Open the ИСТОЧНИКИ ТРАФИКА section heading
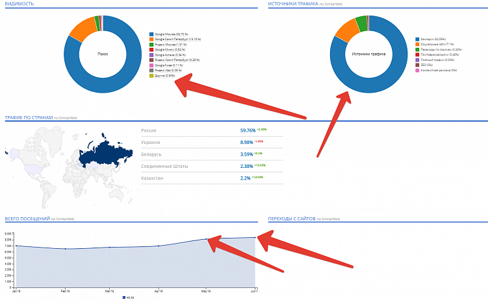The height and width of the screenshot is (302, 488). pyautogui.click(x=293, y=4)
